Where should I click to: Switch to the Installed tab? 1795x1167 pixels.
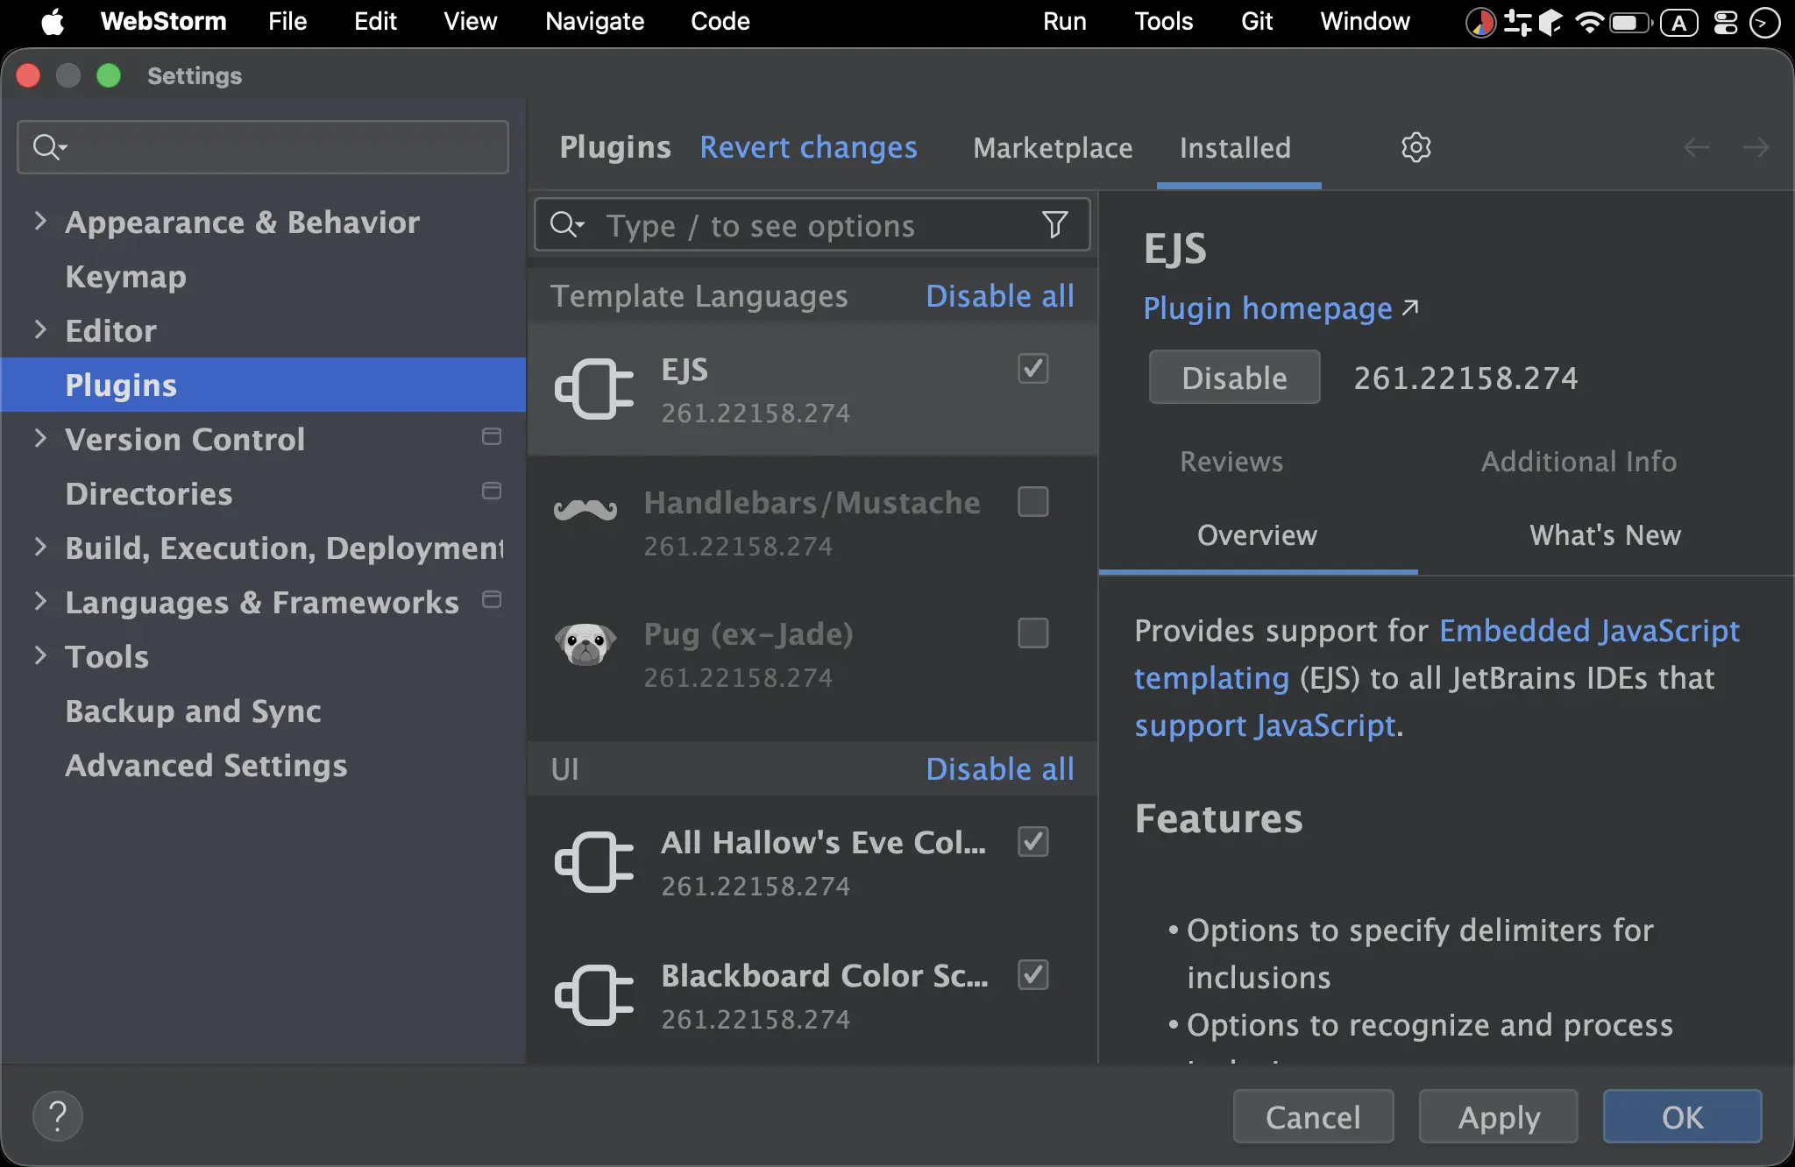[x=1235, y=147]
